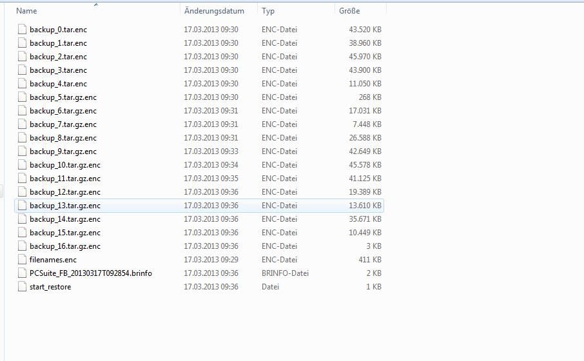This screenshot has height=361, width=584.
Task: Select file name backup_1.tar.enc
Action: tap(58, 43)
